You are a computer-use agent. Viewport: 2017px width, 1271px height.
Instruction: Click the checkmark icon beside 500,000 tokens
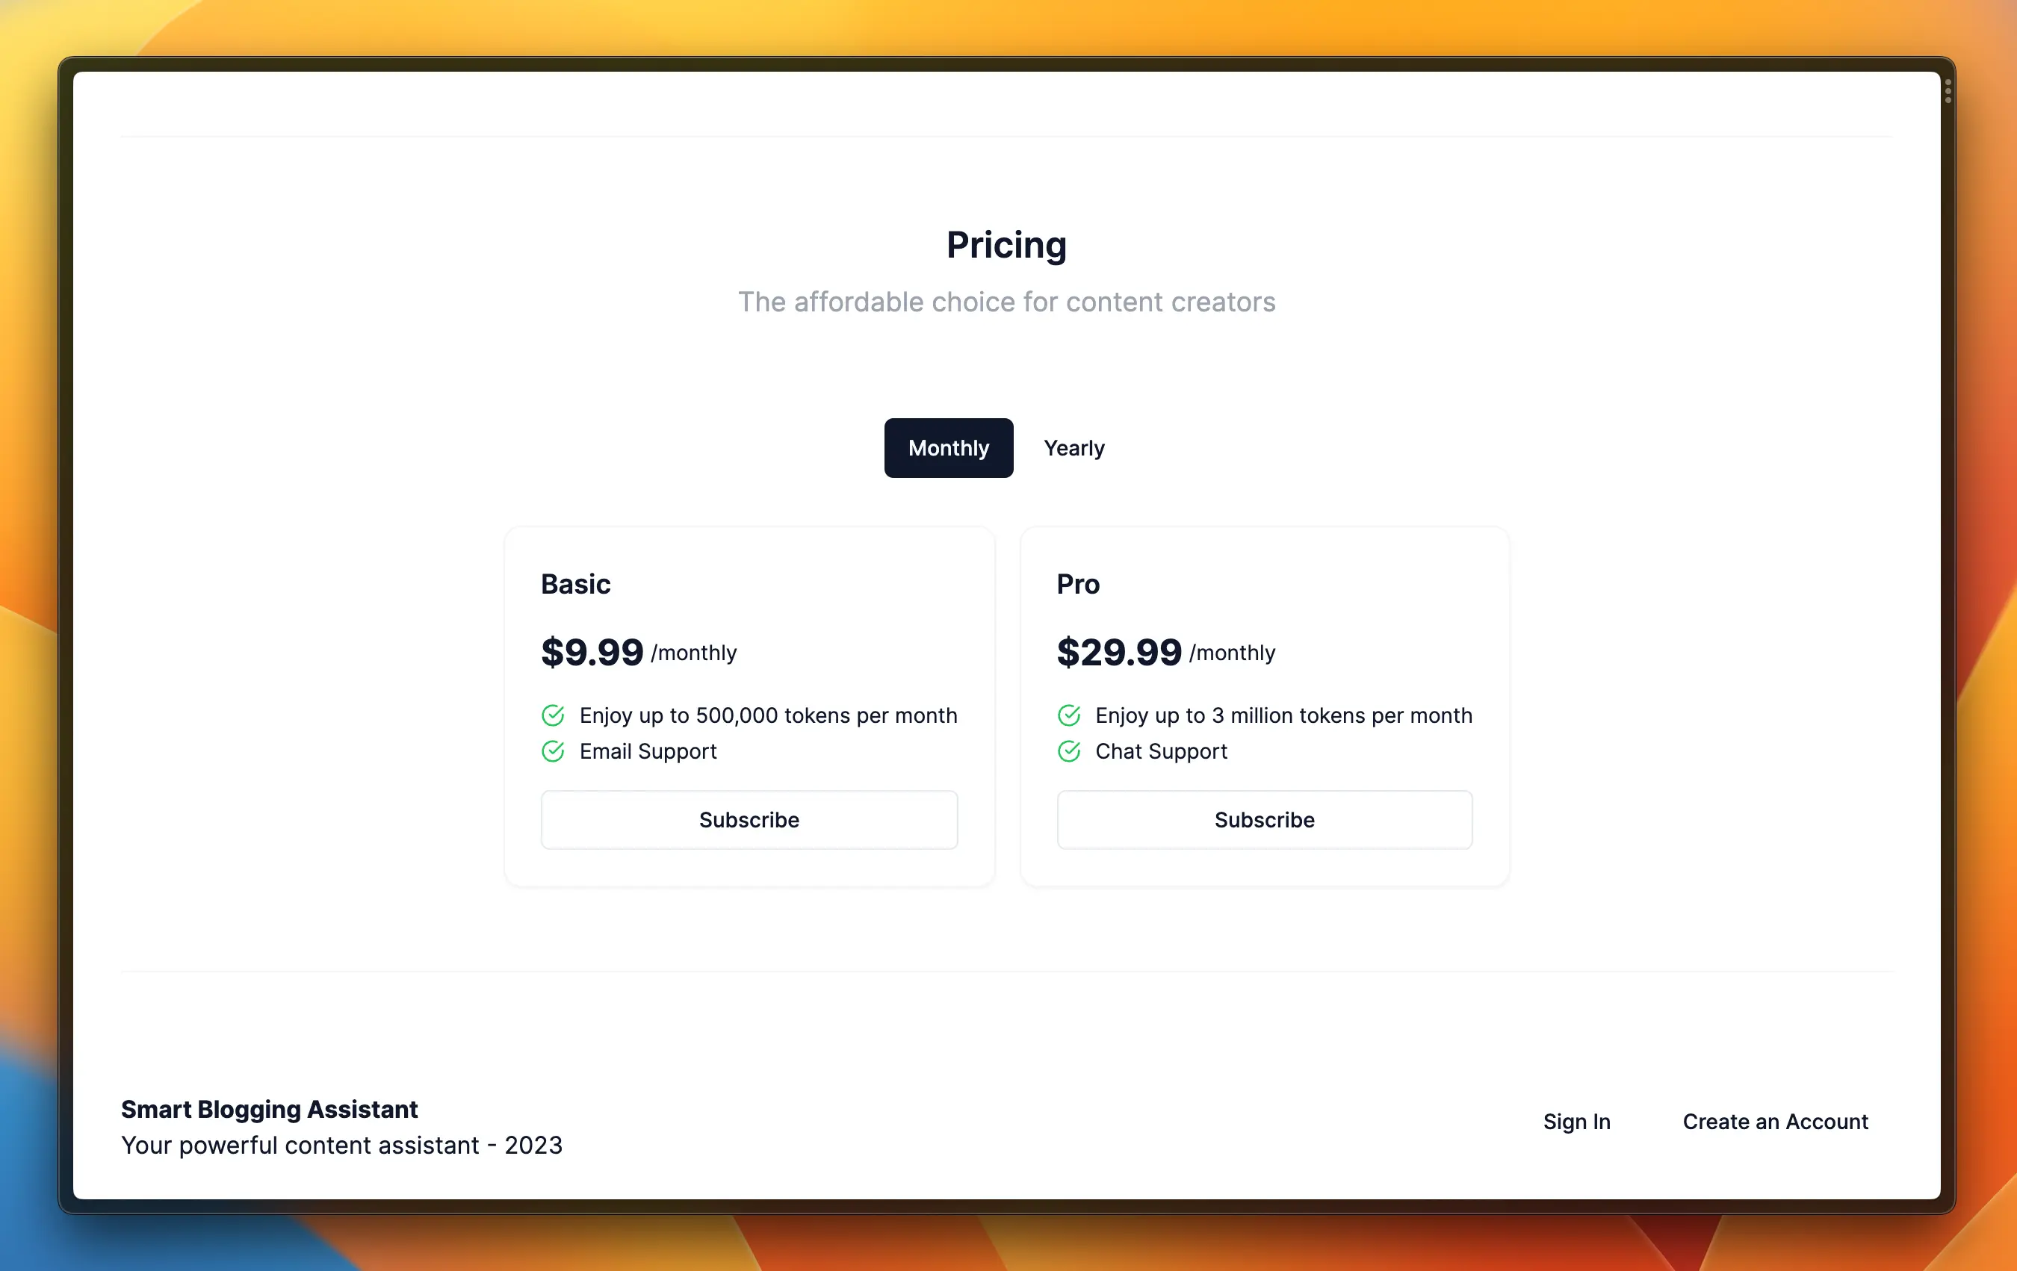553,715
